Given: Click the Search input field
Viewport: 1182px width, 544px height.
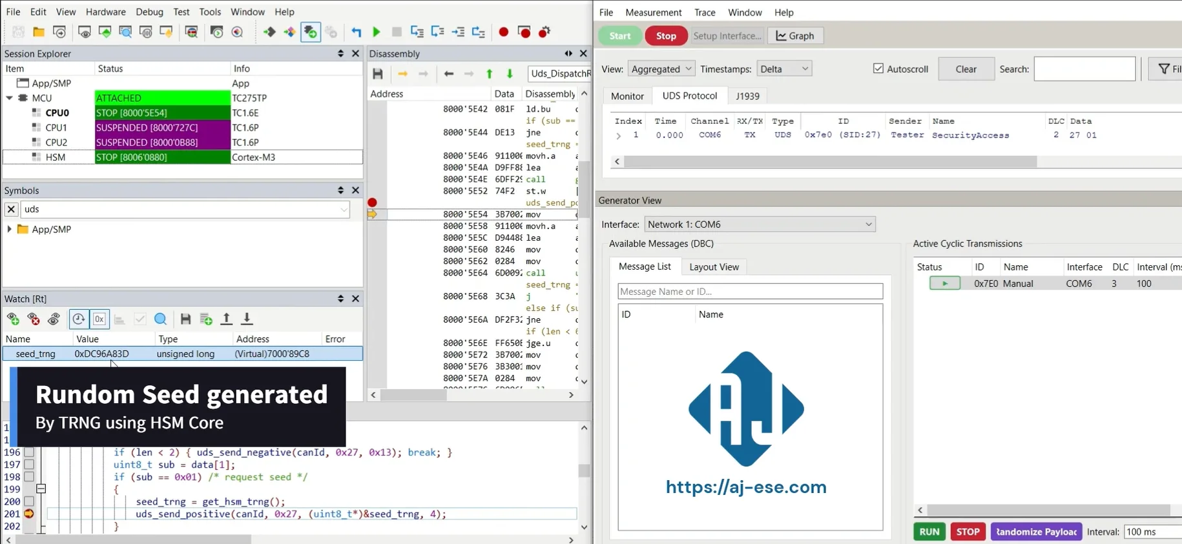Looking at the screenshot, I should click(1084, 69).
